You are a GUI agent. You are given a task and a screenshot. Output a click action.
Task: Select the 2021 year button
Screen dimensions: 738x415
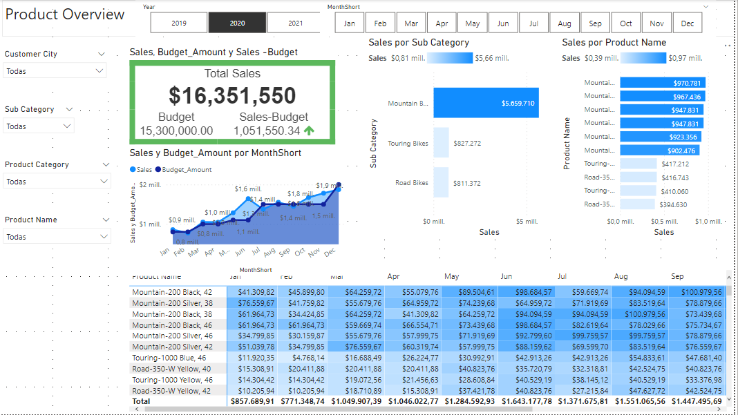[x=294, y=22]
